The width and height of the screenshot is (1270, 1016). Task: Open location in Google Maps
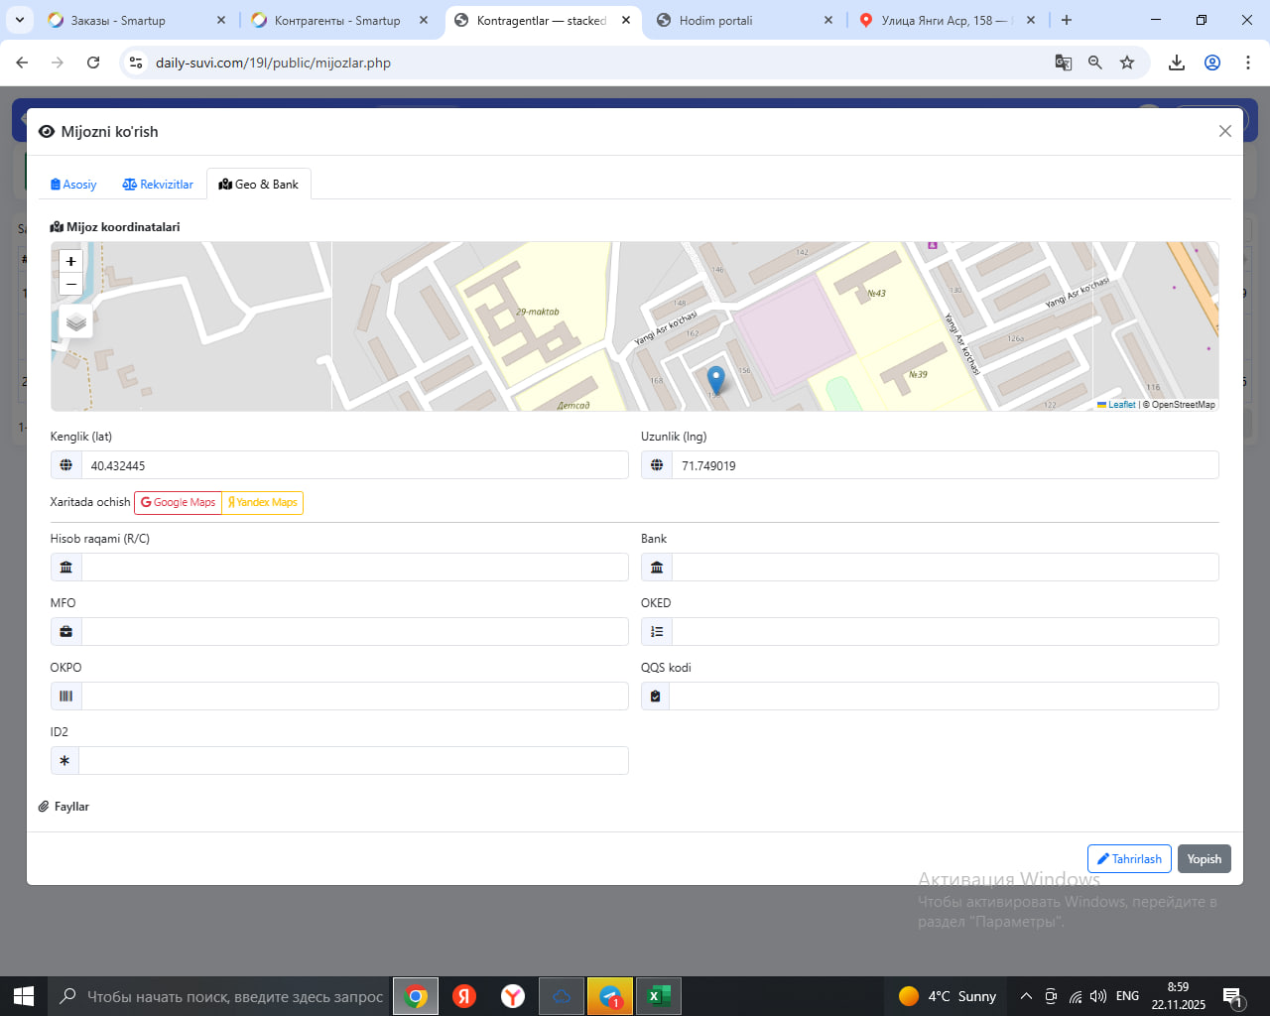point(178,503)
